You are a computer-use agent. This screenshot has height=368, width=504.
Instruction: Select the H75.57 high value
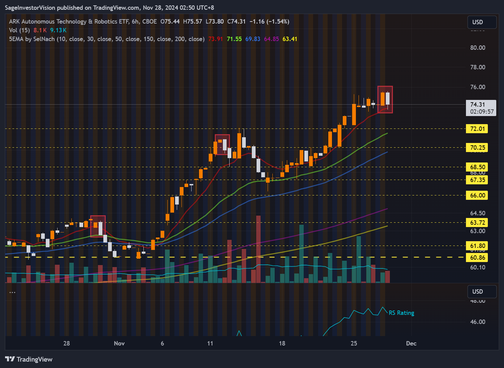193,22
